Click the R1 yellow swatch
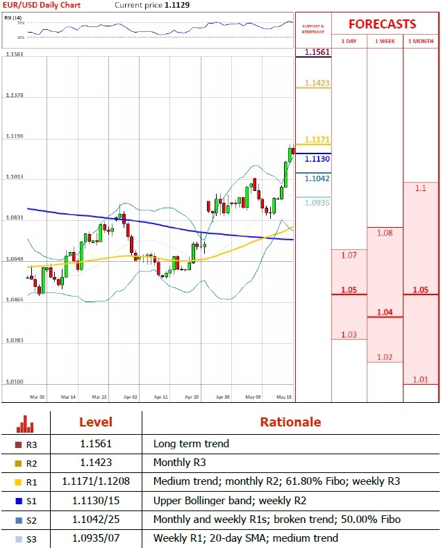The width and height of the screenshot is (441, 548). point(19,483)
